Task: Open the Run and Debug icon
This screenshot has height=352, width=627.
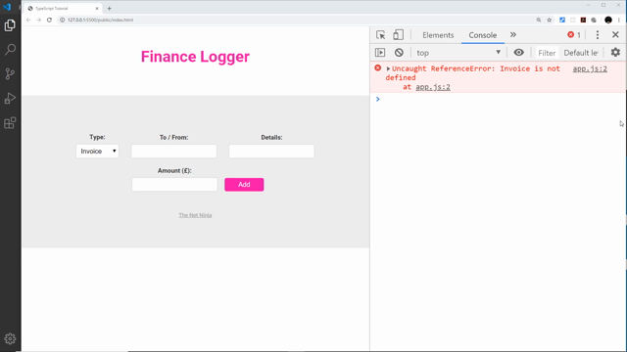Action: [10, 98]
